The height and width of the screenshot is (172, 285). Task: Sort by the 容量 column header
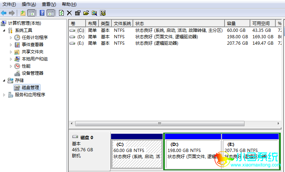point(238,24)
